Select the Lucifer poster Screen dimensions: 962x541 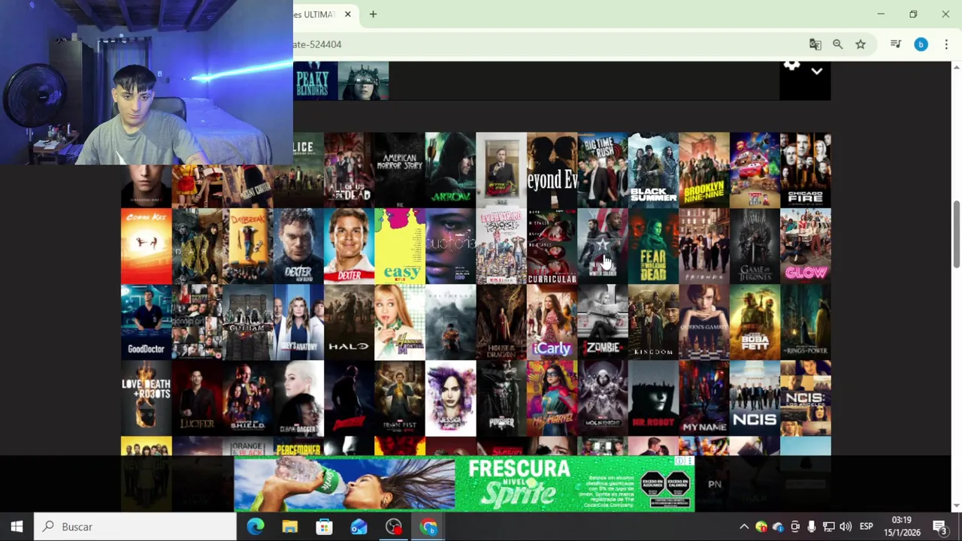(197, 398)
